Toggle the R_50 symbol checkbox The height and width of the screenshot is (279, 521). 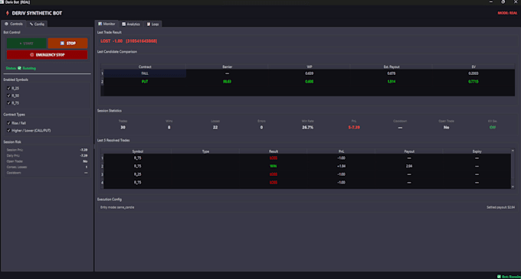click(x=8, y=96)
